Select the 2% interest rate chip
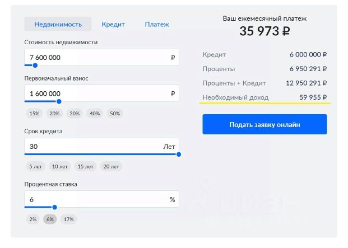Viewport: 348px width, 248px height. click(33, 219)
